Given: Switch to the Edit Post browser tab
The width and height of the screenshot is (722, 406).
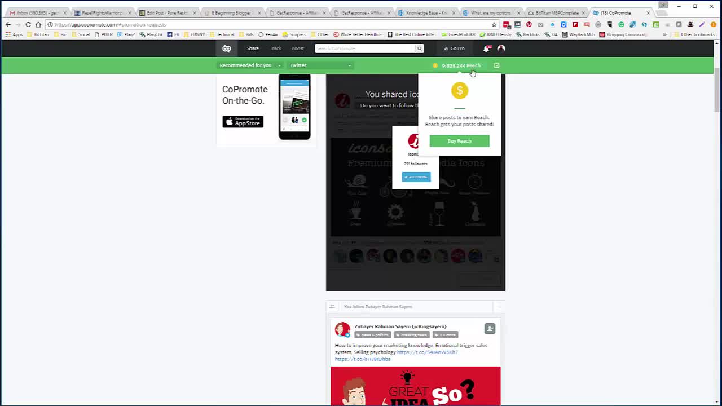Looking at the screenshot, I should point(166,12).
